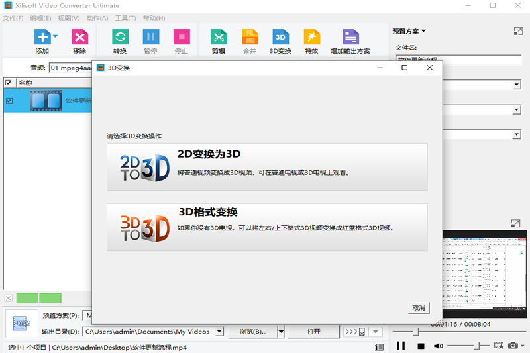Open second dropdown in right settings panel
The width and height of the screenshot is (530, 353).
point(516,109)
